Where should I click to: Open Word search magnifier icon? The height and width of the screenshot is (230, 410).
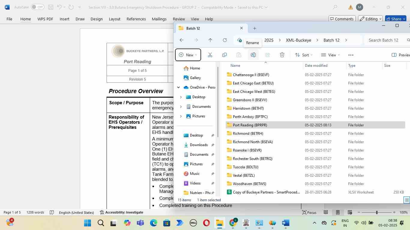pyautogui.click(x=335, y=7)
